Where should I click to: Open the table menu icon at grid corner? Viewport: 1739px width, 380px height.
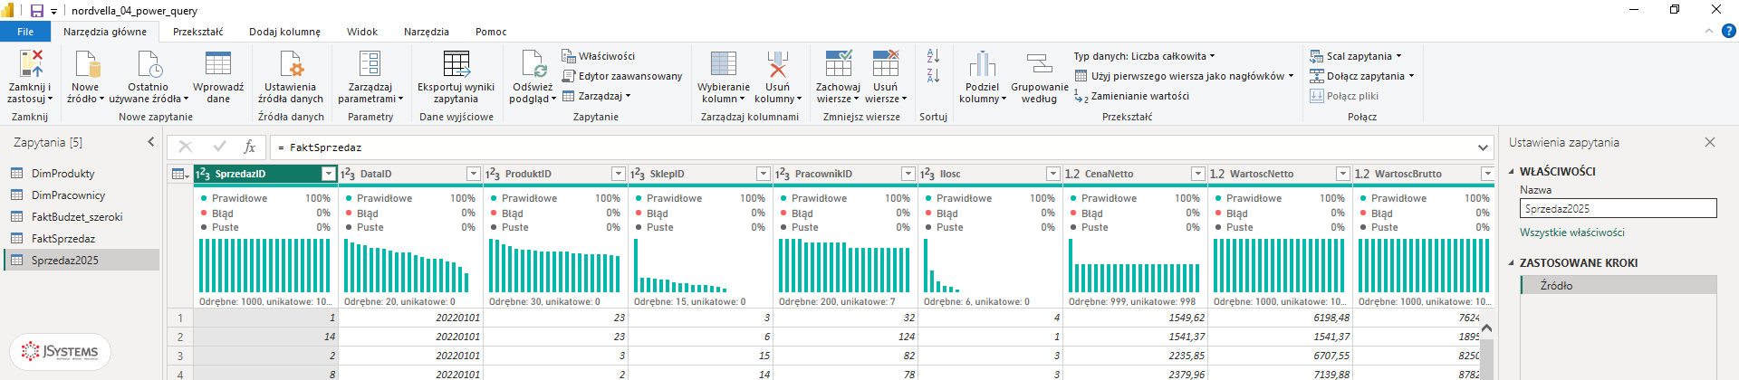click(x=180, y=174)
